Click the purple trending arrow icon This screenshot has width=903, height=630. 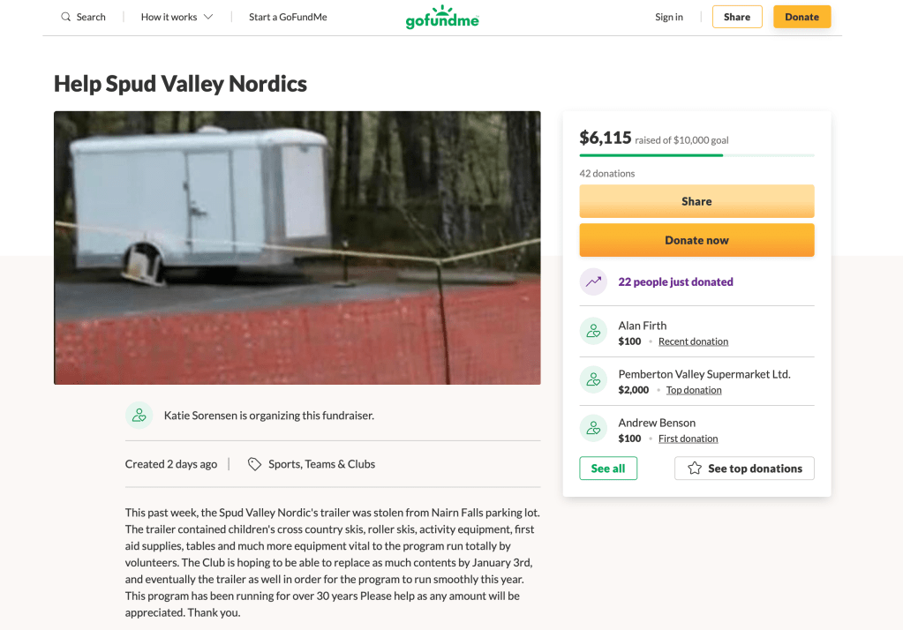[593, 282]
